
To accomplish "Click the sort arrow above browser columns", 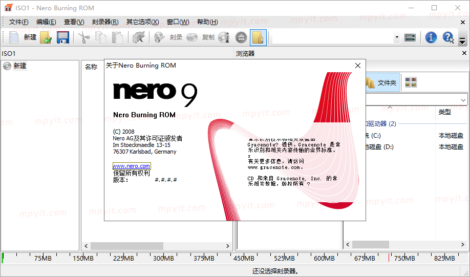I will 390,108.
